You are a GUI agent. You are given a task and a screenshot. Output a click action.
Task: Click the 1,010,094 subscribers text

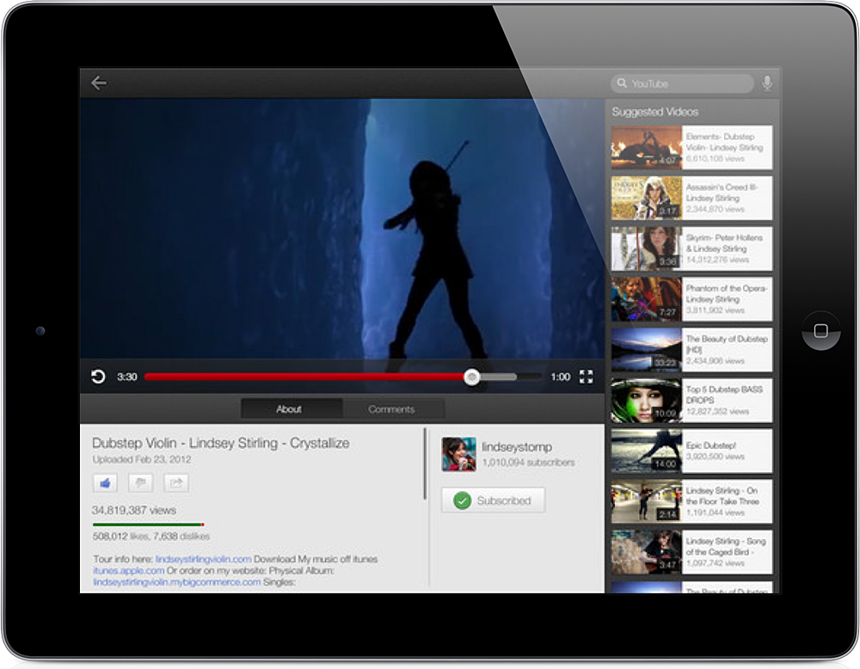point(528,463)
